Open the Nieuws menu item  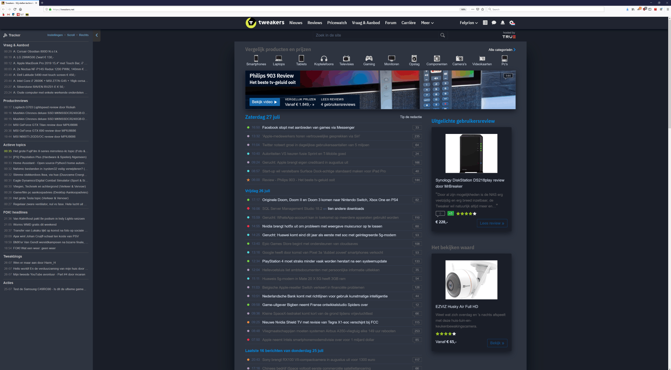(296, 23)
